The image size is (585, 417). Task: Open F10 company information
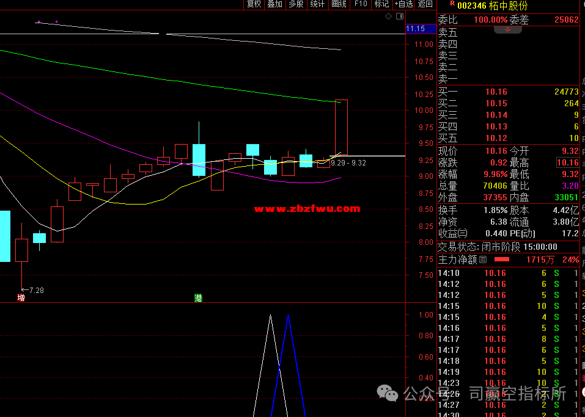point(361,4)
